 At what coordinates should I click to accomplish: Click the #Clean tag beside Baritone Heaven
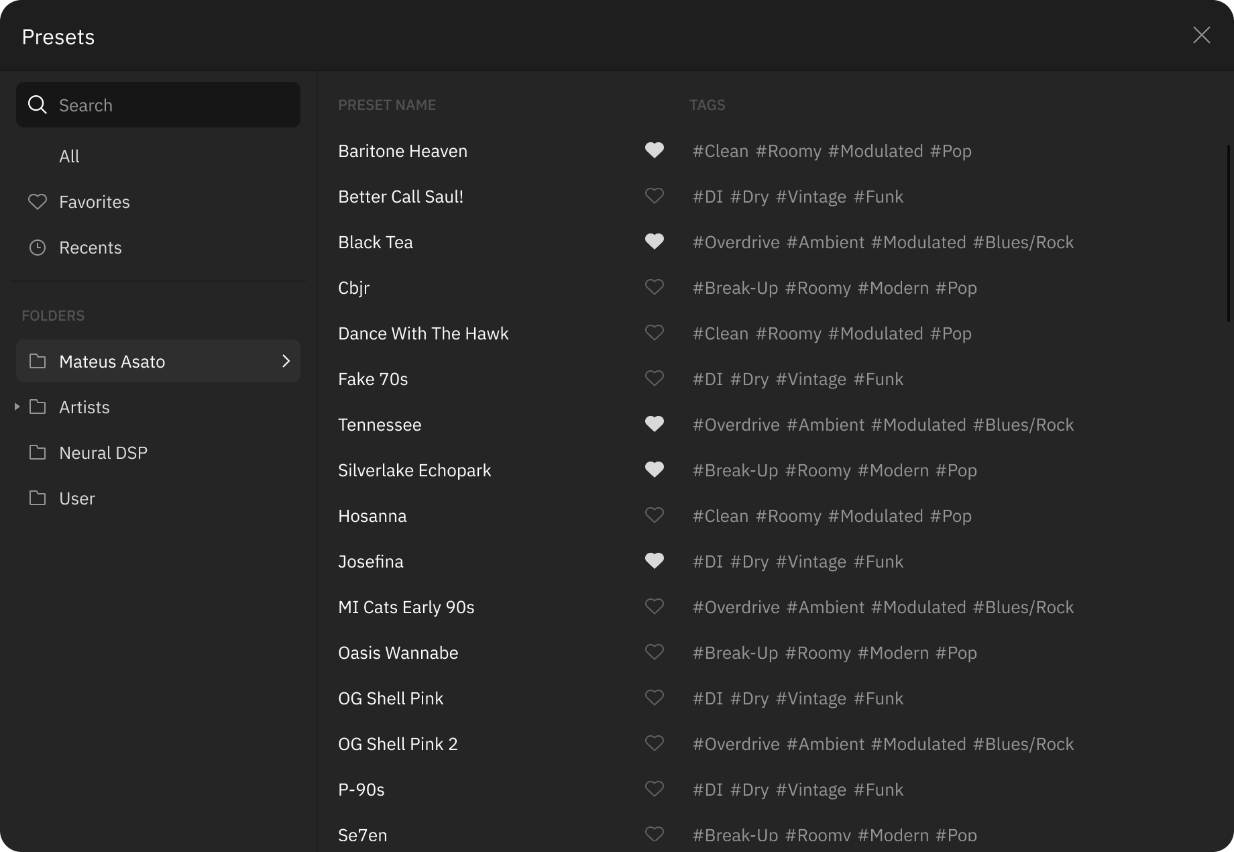[x=721, y=150]
